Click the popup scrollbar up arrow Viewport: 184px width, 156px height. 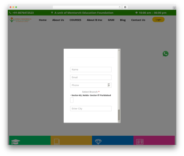(x=119, y=50)
